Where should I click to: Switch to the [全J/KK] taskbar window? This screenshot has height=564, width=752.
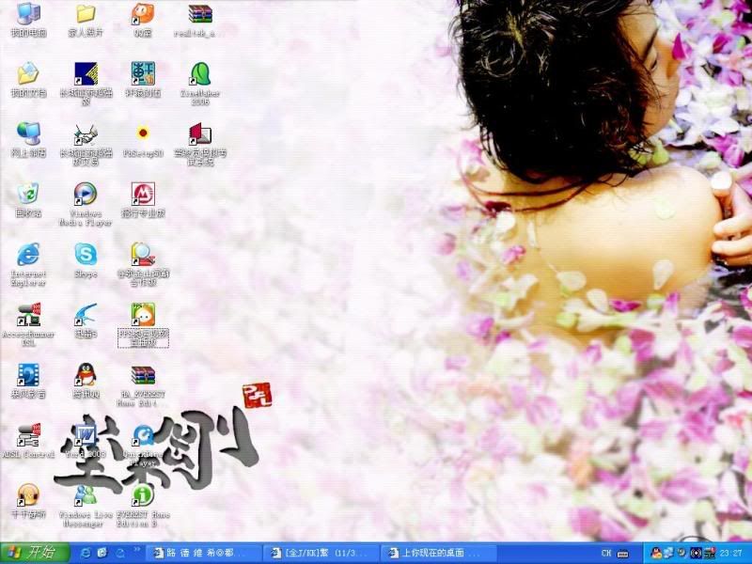tap(320, 552)
